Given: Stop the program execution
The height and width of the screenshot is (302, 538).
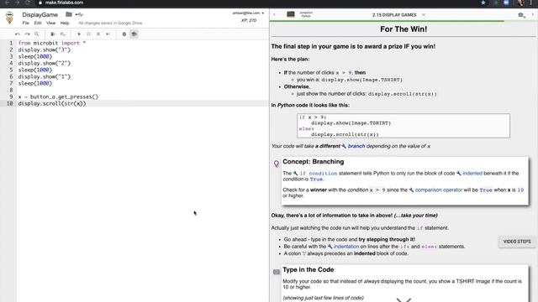Looking at the screenshot, I should 98,34.
